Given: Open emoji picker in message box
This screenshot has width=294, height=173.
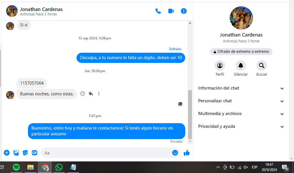Looking at the screenshot, I should [175, 153].
